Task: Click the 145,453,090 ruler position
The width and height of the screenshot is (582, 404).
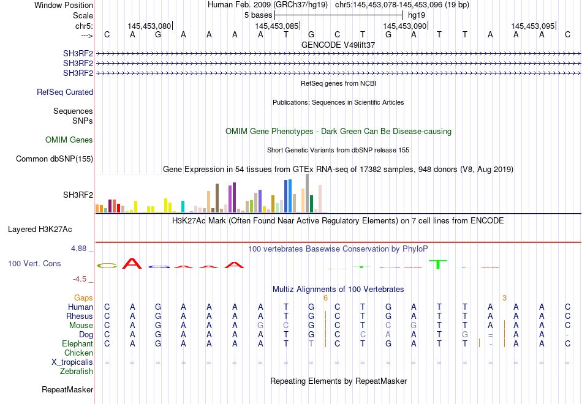Action: point(405,26)
